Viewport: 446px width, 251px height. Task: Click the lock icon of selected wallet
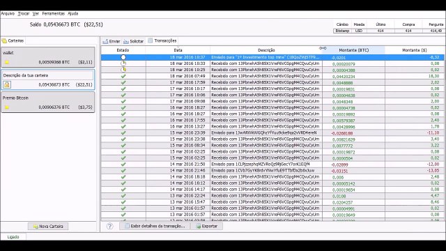[x=7, y=84]
